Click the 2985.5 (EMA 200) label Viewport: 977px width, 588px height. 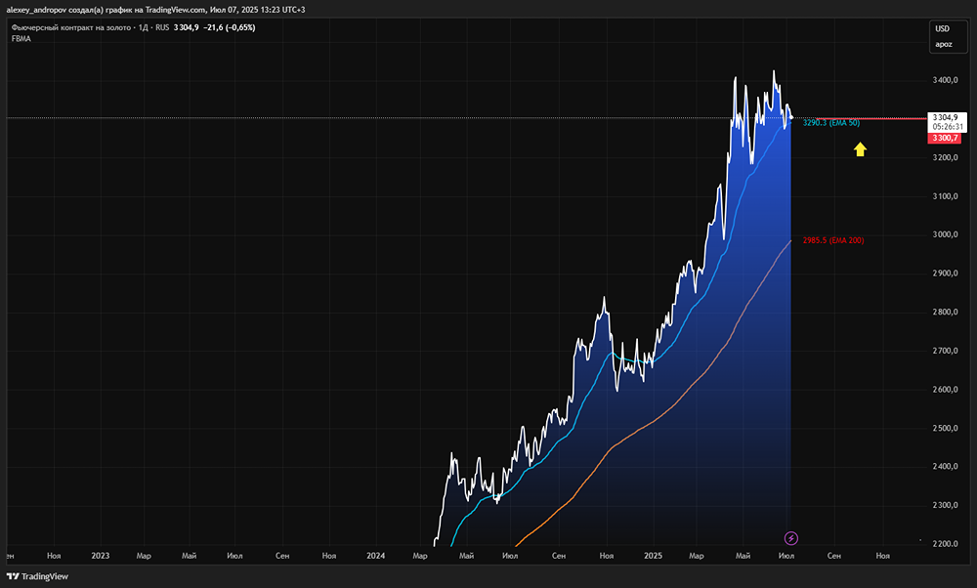coord(833,240)
